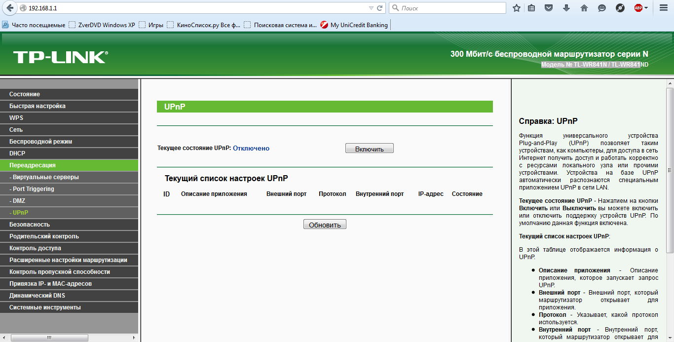Open Контроль пропускной способности item
This screenshot has height=342, width=674.
[x=69, y=272]
